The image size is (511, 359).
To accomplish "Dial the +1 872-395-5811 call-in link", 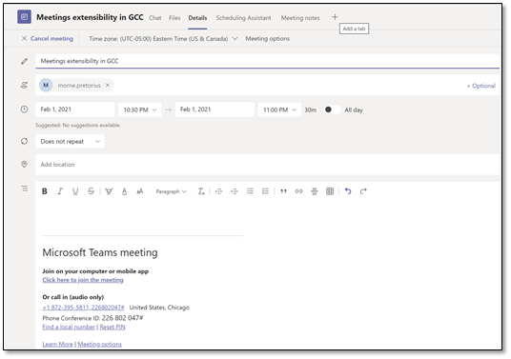I will click(x=84, y=308).
